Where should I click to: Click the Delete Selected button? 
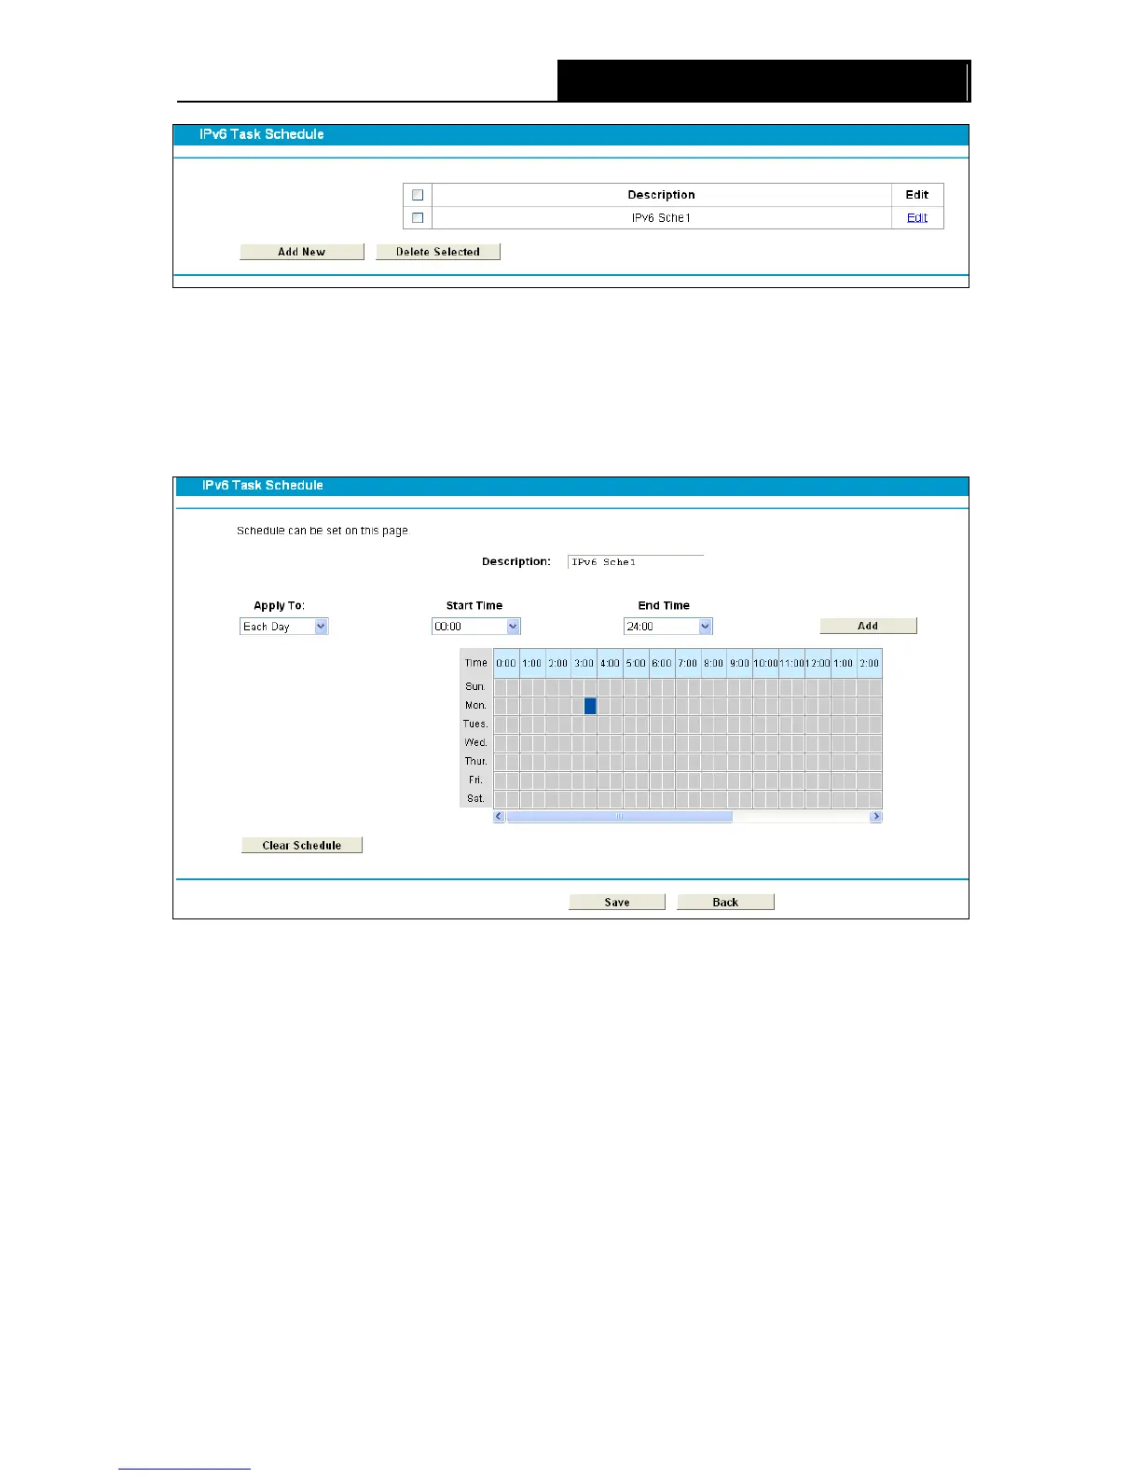438,252
